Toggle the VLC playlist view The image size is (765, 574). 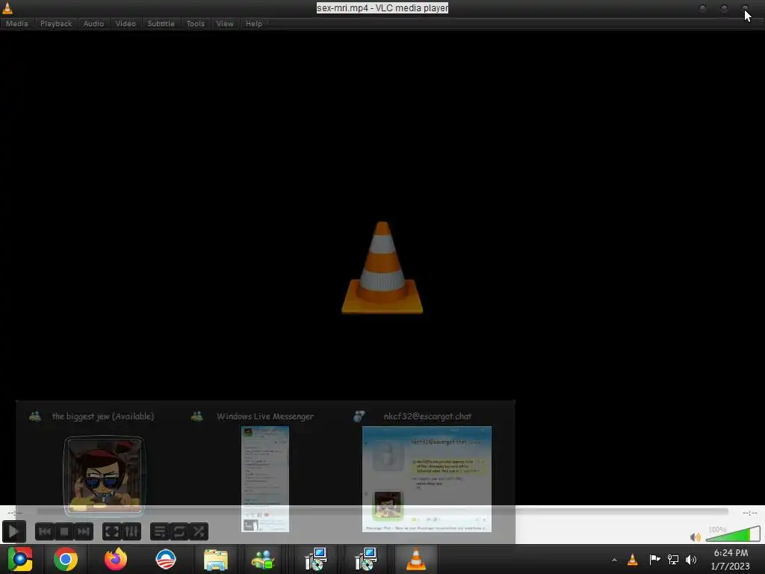[x=160, y=531]
